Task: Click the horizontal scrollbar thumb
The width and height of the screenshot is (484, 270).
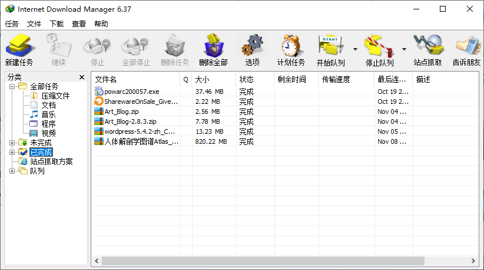Action: pyautogui.click(x=263, y=261)
